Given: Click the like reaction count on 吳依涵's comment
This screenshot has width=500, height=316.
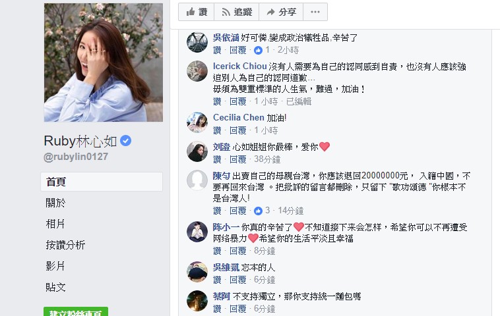Looking at the screenshot, I should point(263,50).
